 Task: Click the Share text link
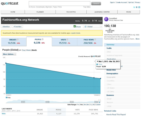click(x=78, y=27)
